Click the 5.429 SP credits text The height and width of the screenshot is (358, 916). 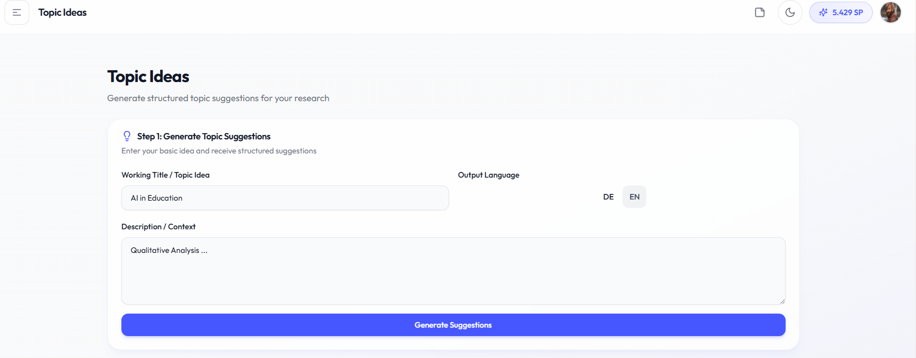847,12
